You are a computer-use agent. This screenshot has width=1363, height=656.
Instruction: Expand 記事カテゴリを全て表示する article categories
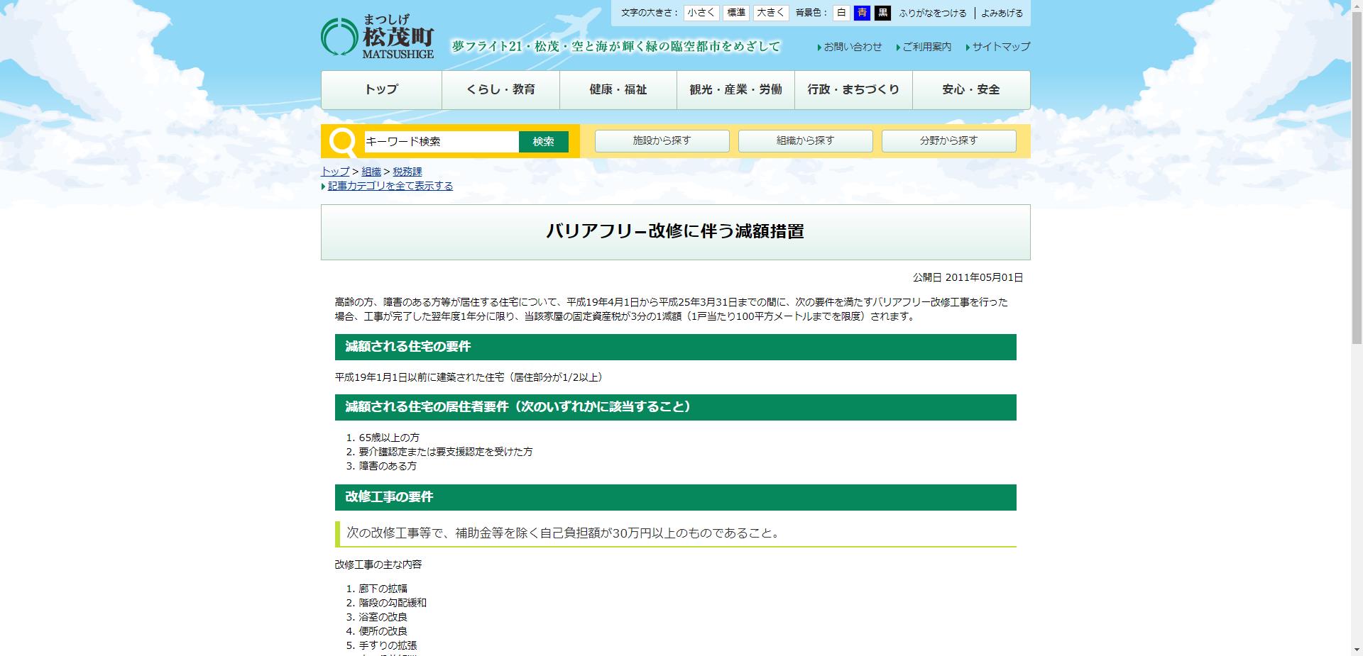point(390,185)
